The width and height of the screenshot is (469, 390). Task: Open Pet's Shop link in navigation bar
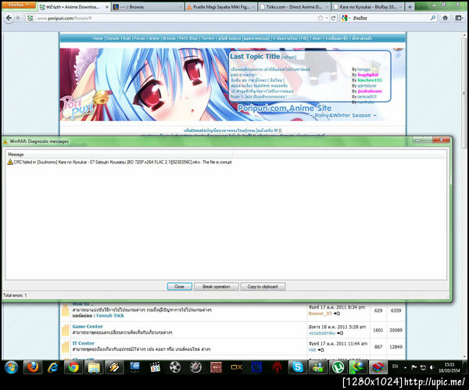pyautogui.click(x=188, y=38)
